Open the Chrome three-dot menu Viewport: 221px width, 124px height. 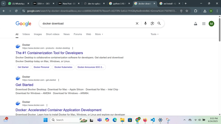[217, 11]
